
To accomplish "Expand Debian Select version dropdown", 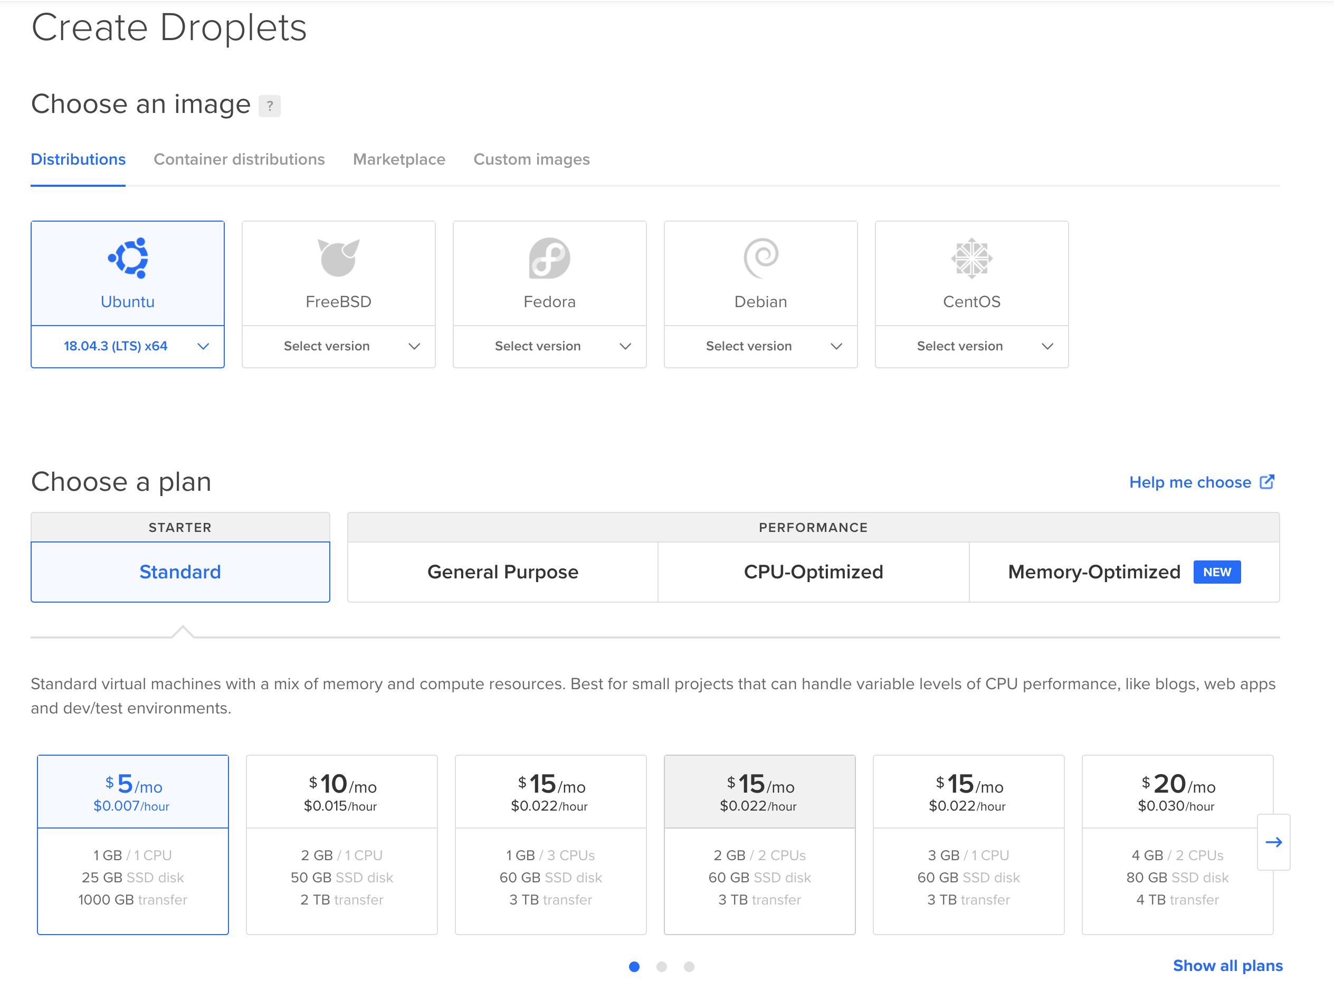I will 760,346.
